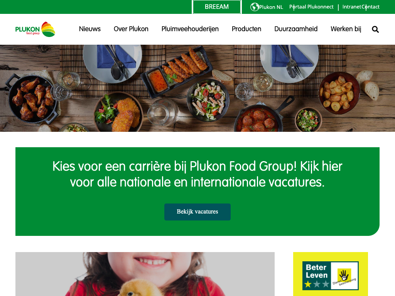Image resolution: width=395 pixels, height=296 pixels.
Task: Select Pluimveehouderijen in the navigation
Action: (x=190, y=29)
